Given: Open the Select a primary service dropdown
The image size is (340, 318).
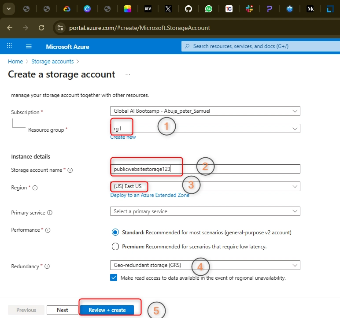Looking at the screenshot, I should point(205,211).
